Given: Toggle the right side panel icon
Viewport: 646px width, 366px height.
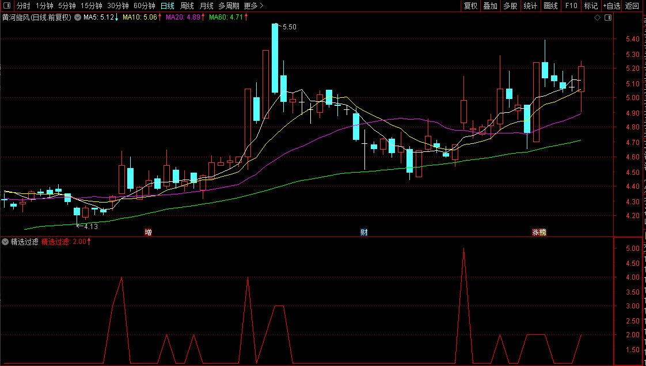Looking at the screenshot, I should 608,18.
